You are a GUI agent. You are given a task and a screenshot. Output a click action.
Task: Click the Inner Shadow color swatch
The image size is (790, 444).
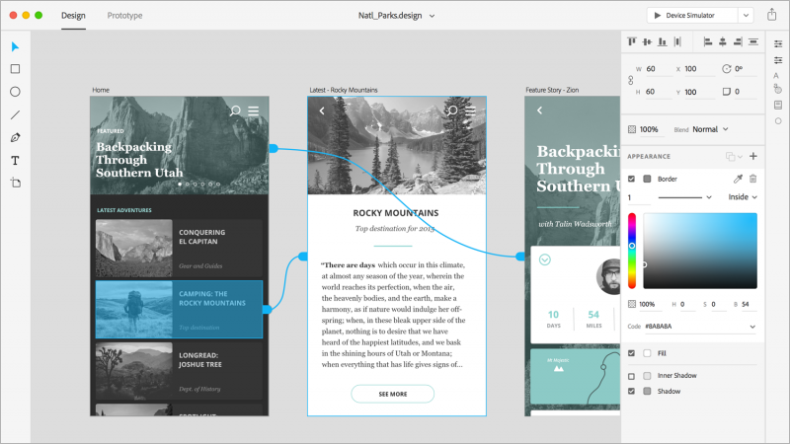pyautogui.click(x=647, y=376)
